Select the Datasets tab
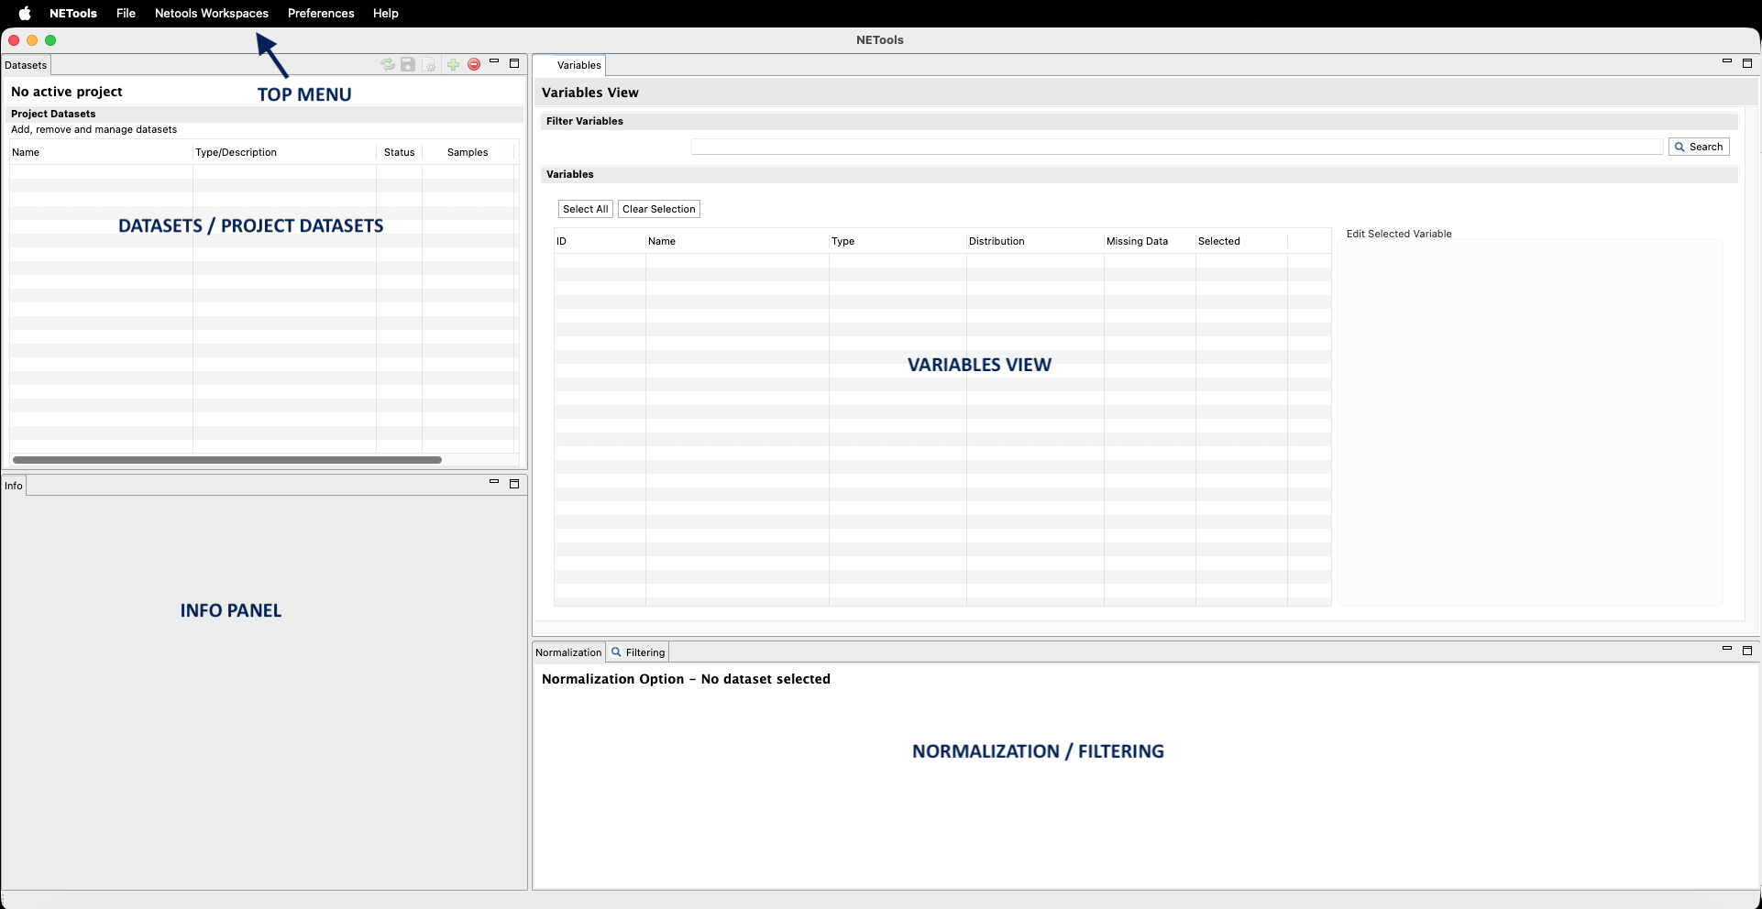Image resolution: width=1762 pixels, height=909 pixels. tap(26, 65)
